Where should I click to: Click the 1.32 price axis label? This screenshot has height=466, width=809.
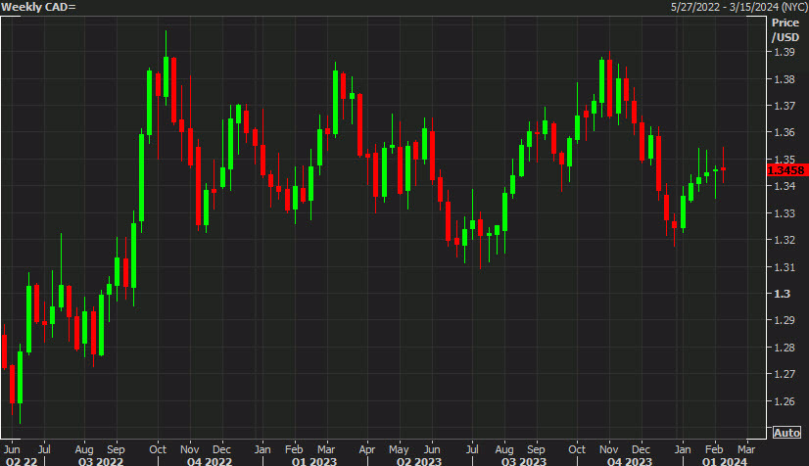tap(785, 240)
